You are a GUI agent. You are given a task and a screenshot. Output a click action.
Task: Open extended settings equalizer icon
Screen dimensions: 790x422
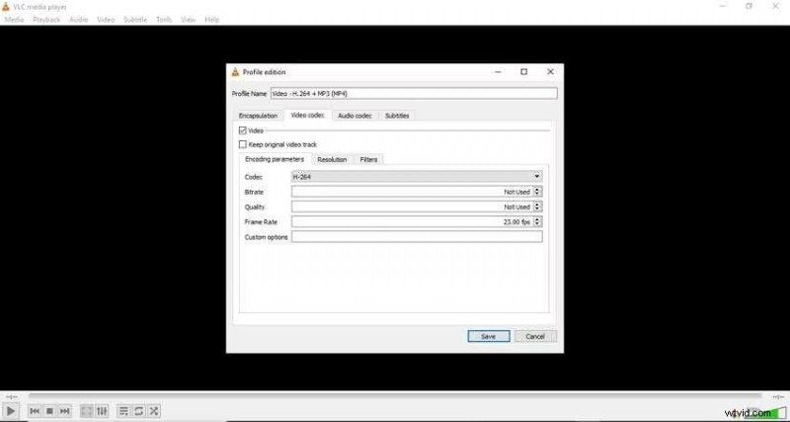click(x=102, y=410)
